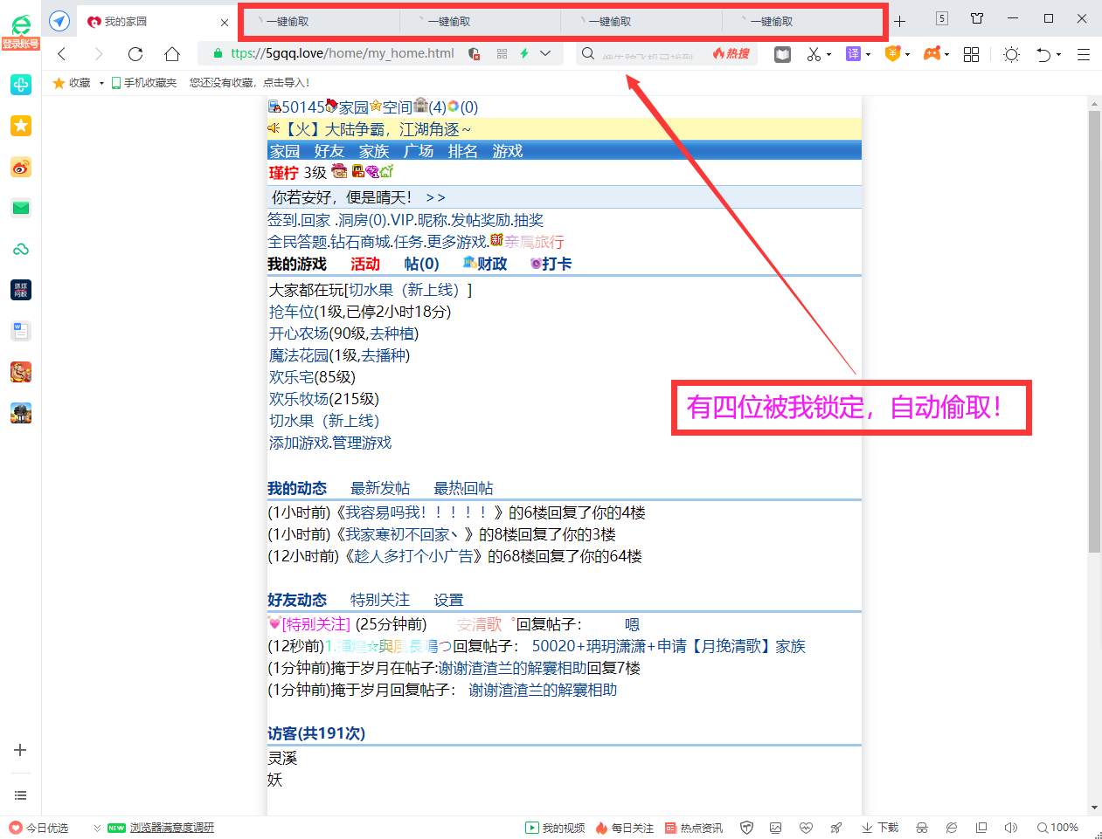The height and width of the screenshot is (839, 1102).
Task: Switch to the 我的家园 tab
Action: 156,22
